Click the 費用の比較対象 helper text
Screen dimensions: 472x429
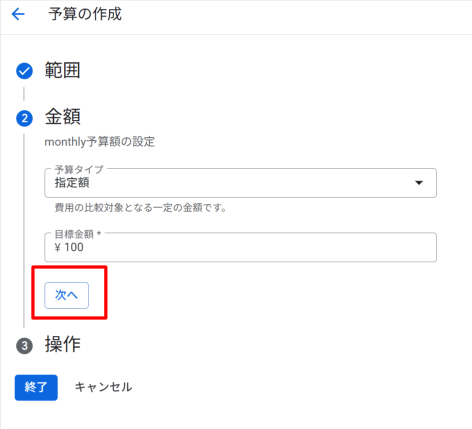pos(140,208)
